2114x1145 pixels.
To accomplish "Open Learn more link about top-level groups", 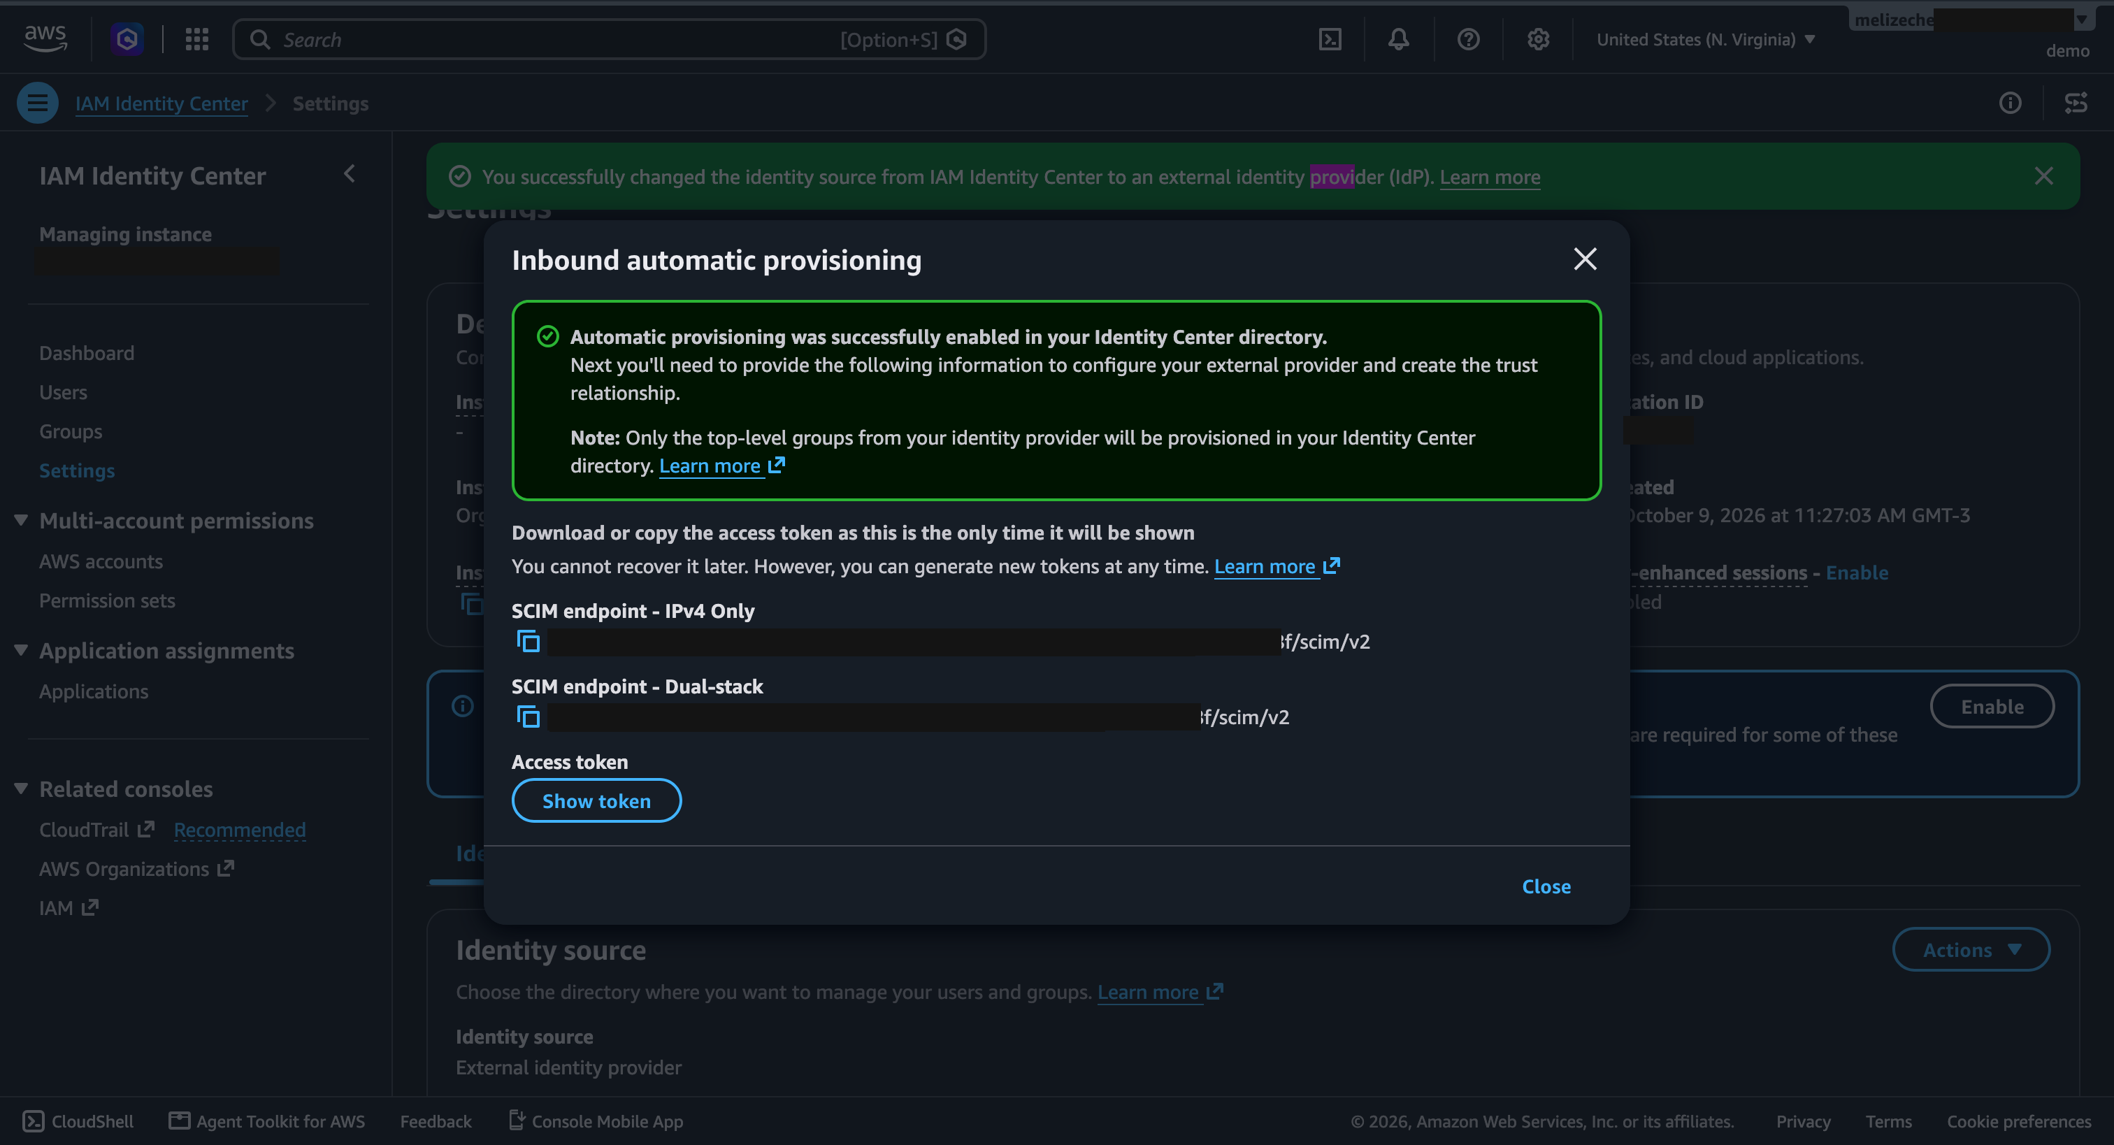I will (722, 466).
